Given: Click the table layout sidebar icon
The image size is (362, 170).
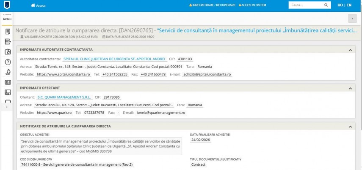Looking at the screenshot, I should [x=7, y=92].
